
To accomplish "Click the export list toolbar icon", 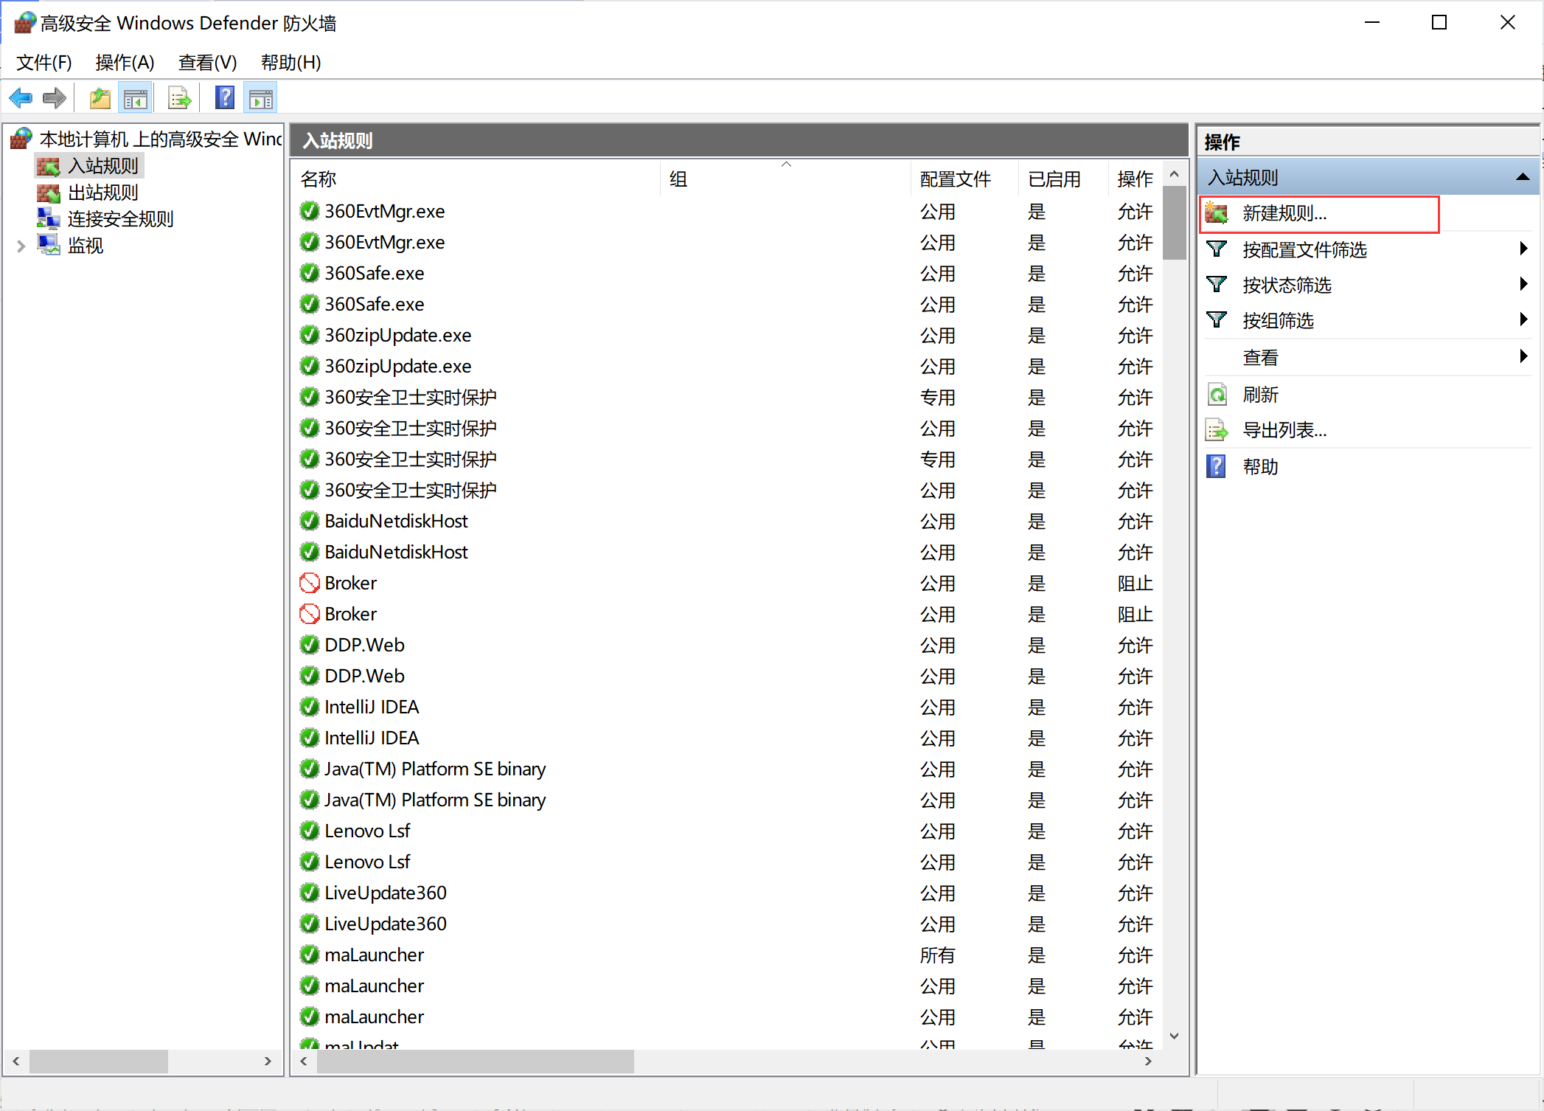I will 180,98.
